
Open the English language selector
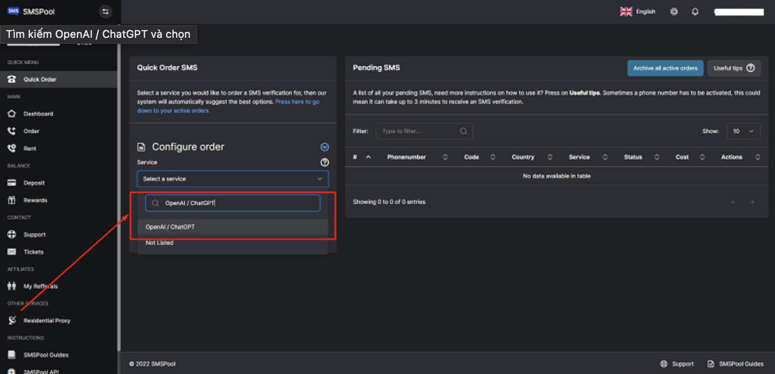(638, 12)
